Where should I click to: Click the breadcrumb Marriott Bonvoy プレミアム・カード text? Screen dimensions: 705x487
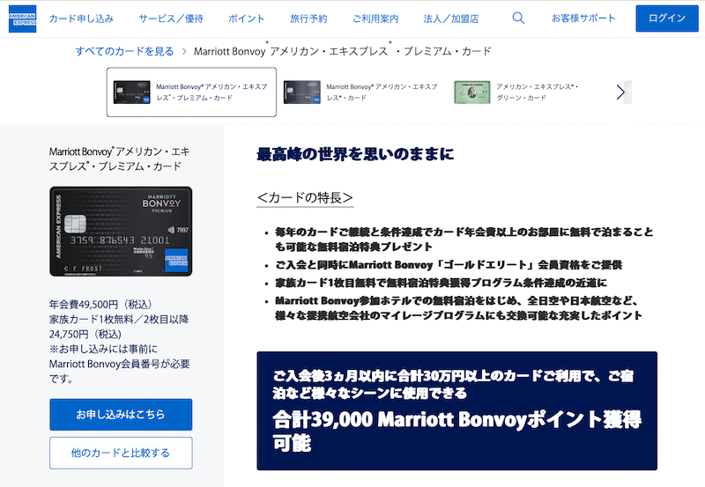point(342,50)
